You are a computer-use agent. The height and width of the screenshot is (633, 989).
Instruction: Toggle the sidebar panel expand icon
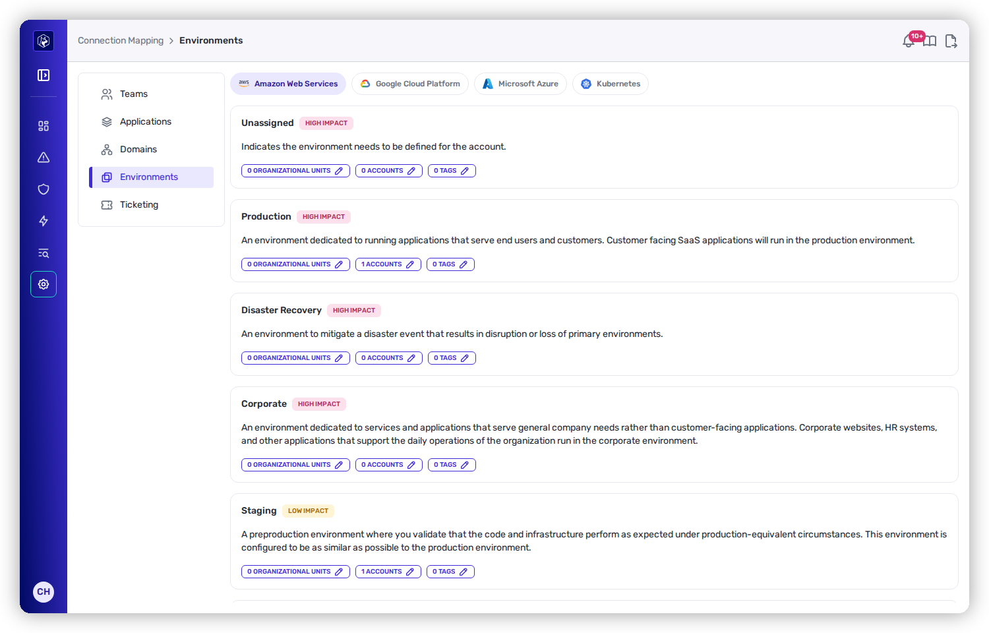(x=44, y=75)
